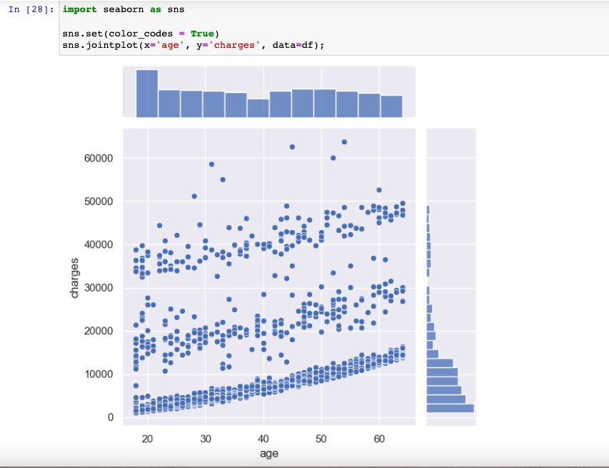Click the 'charges' y-axis label
This screenshot has width=609, height=468.
coord(74,278)
